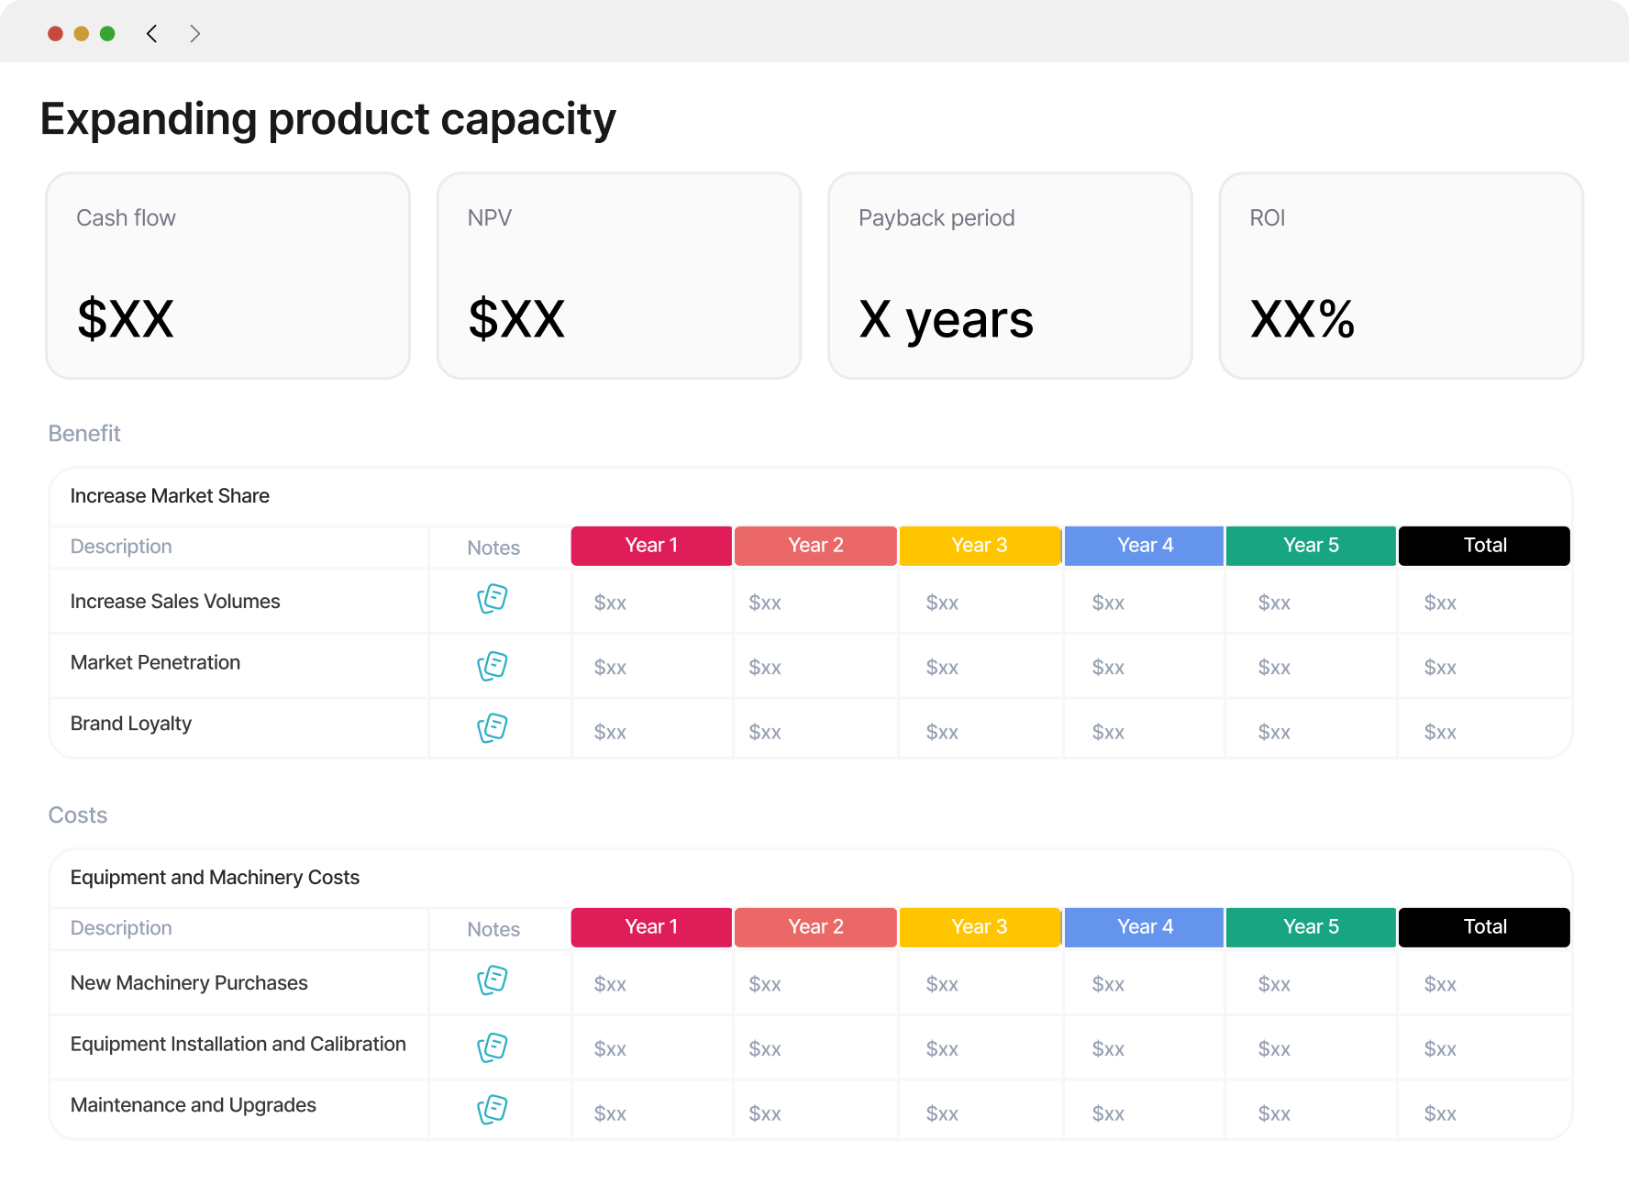The height and width of the screenshot is (1196, 1629).
Task: Click the Total header in Benefit table
Action: [1484, 546]
